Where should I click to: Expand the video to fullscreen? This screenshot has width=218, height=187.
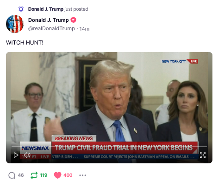(x=203, y=155)
